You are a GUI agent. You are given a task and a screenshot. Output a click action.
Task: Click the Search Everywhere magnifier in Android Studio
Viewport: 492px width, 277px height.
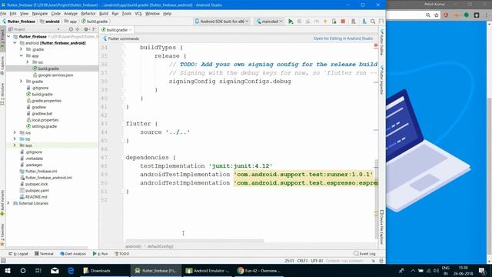pos(373,22)
